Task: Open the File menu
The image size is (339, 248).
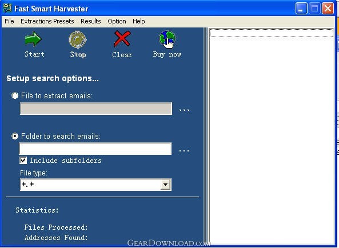Action: pos(9,21)
